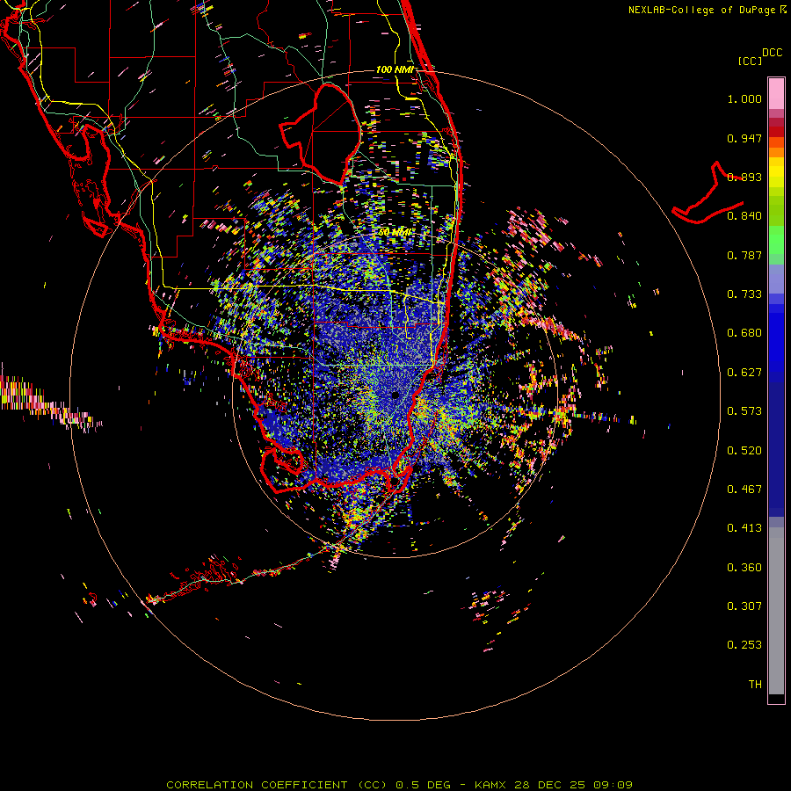Click the 100 NMI range ring label

pyautogui.click(x=395, y=69)
